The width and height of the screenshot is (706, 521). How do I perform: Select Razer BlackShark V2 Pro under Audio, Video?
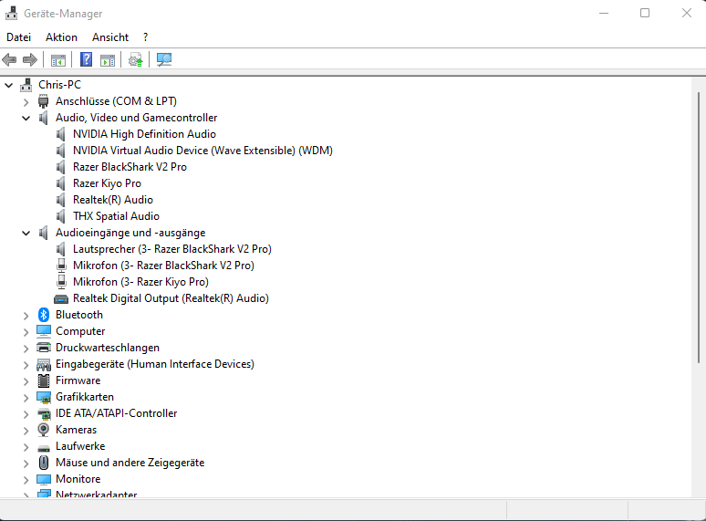(130, 167)
